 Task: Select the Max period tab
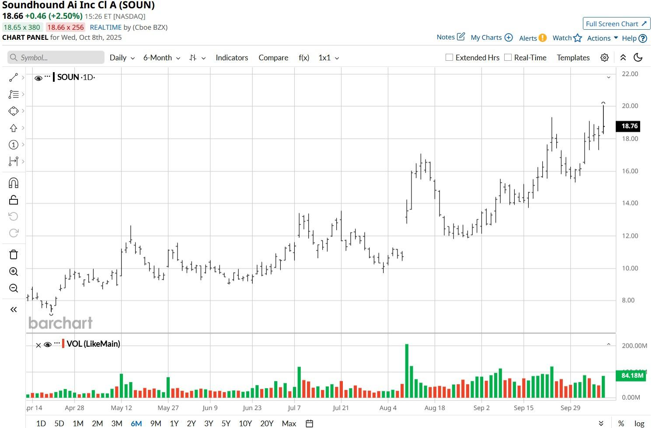(289, 423)
